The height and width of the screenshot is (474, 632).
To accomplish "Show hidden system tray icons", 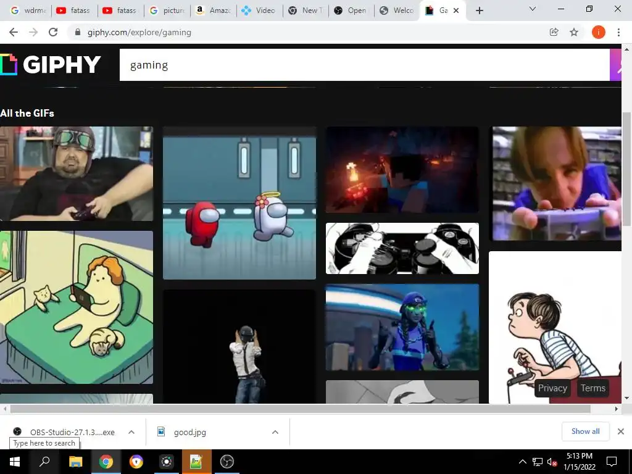I will point(522,462).
